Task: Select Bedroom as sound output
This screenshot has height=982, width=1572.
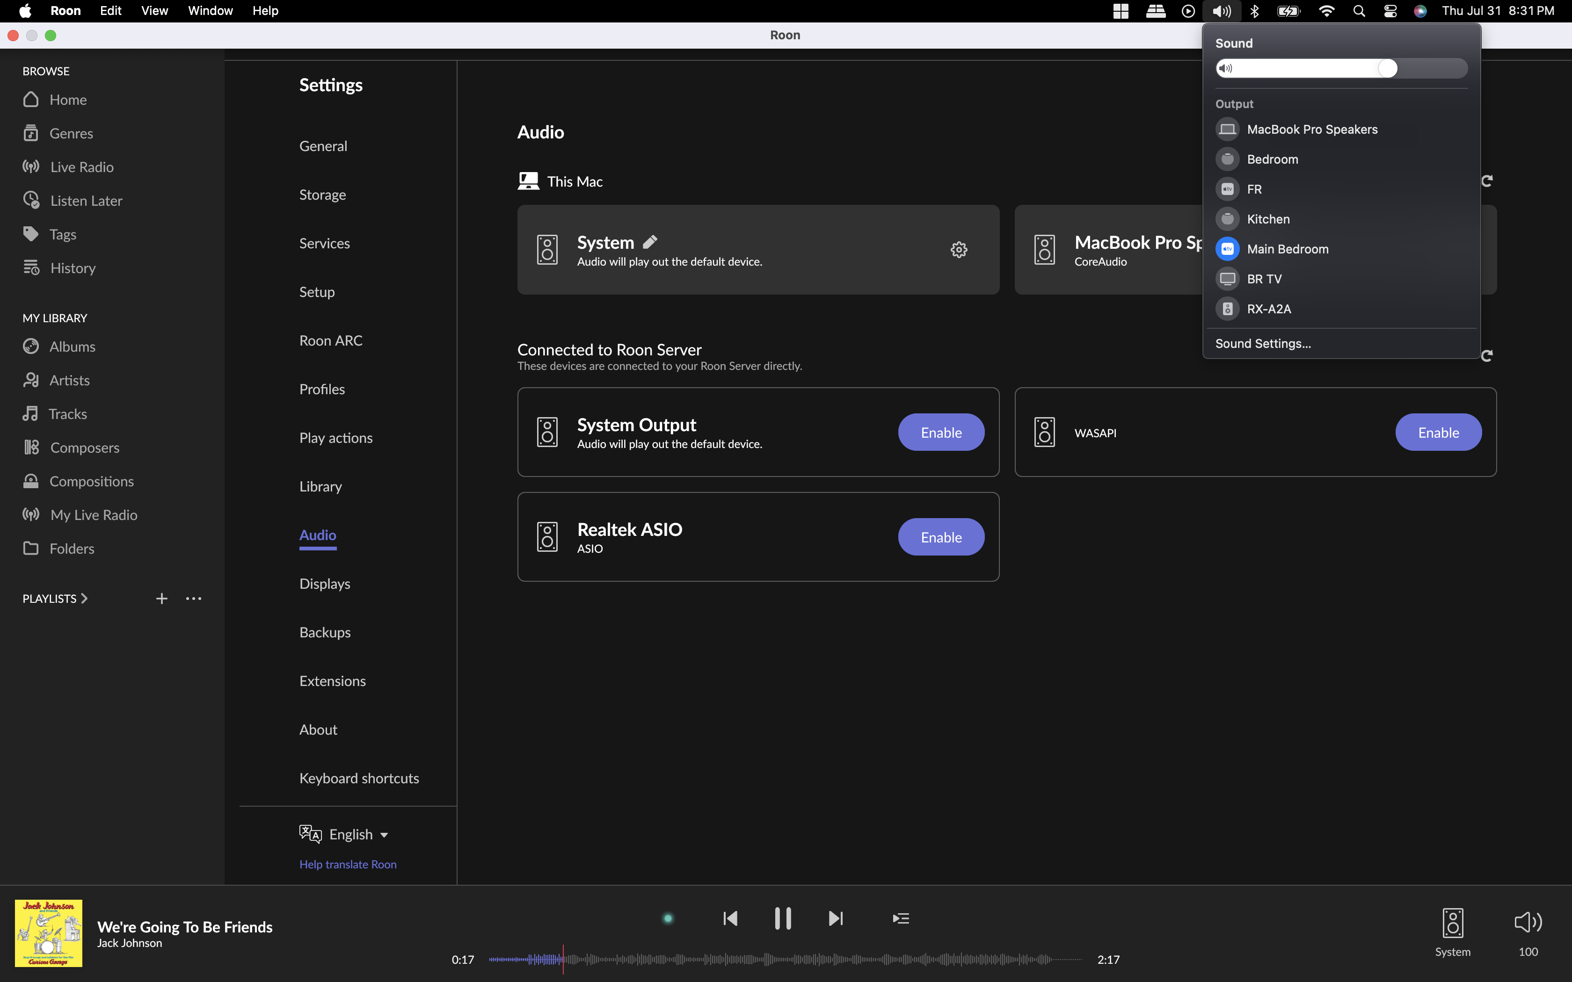Action: pyautogui.click(x=1341, y=159)
